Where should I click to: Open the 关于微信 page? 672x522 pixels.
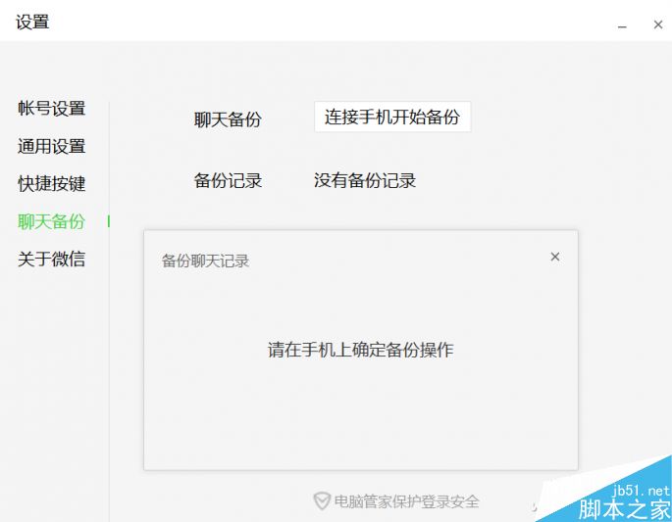pyautogui.click(x=51, y=260)
